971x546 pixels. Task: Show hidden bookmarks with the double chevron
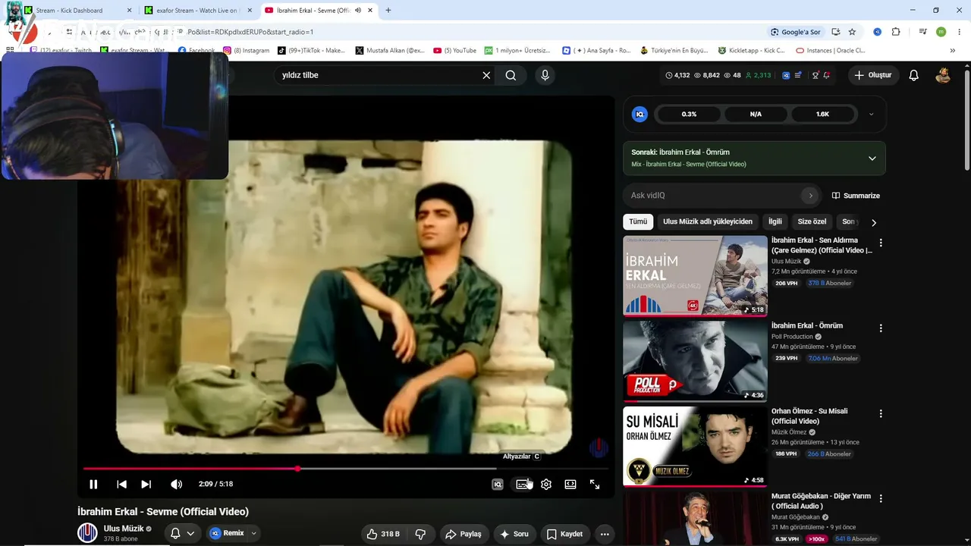point(953,51)
